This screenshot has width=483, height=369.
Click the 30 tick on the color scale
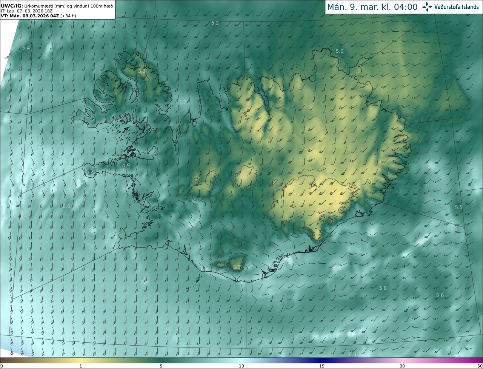tap(402, 366)
